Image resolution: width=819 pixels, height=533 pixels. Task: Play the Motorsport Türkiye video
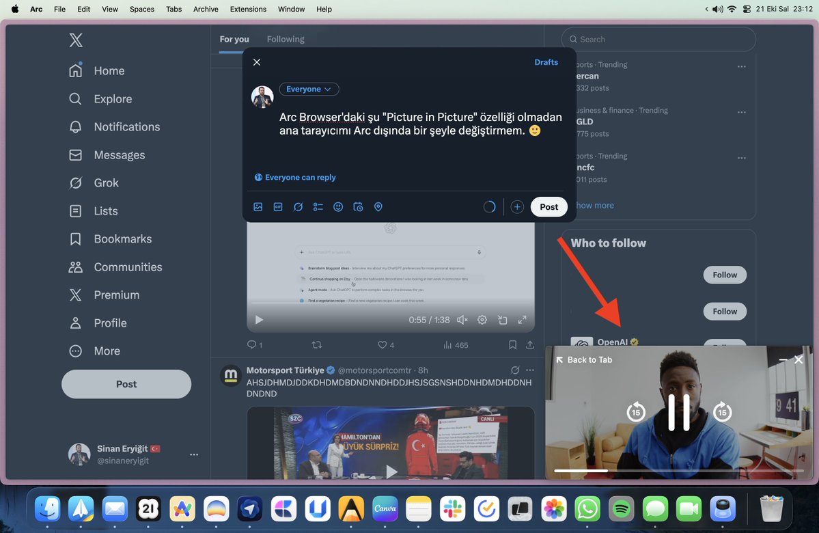391,471
